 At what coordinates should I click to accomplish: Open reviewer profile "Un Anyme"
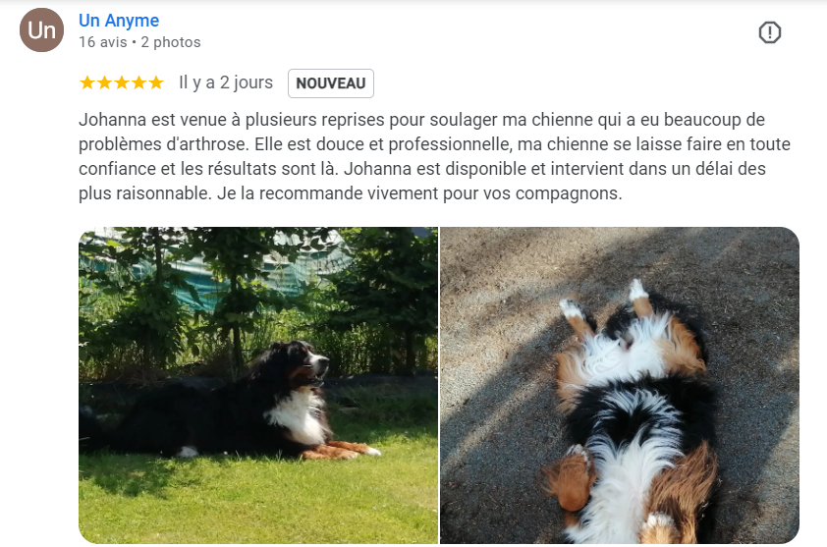119,20
